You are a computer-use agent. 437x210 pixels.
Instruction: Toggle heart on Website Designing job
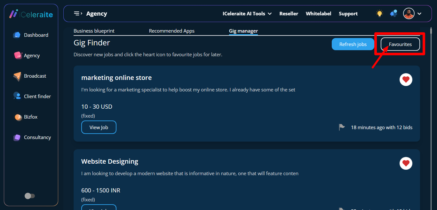pyautogui.click(x=406, y=163)
